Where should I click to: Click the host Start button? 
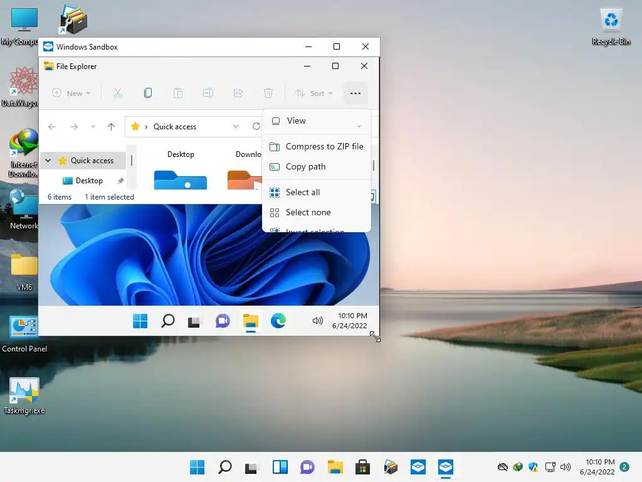197,467
